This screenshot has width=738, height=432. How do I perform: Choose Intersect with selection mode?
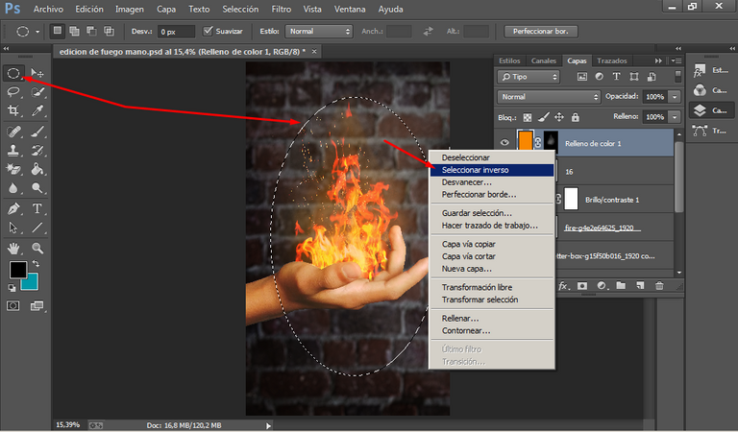[x=110, y=31]
